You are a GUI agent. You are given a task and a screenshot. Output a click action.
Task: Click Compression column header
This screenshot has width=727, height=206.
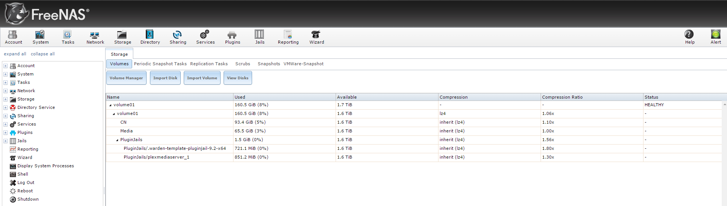(489, 97)
